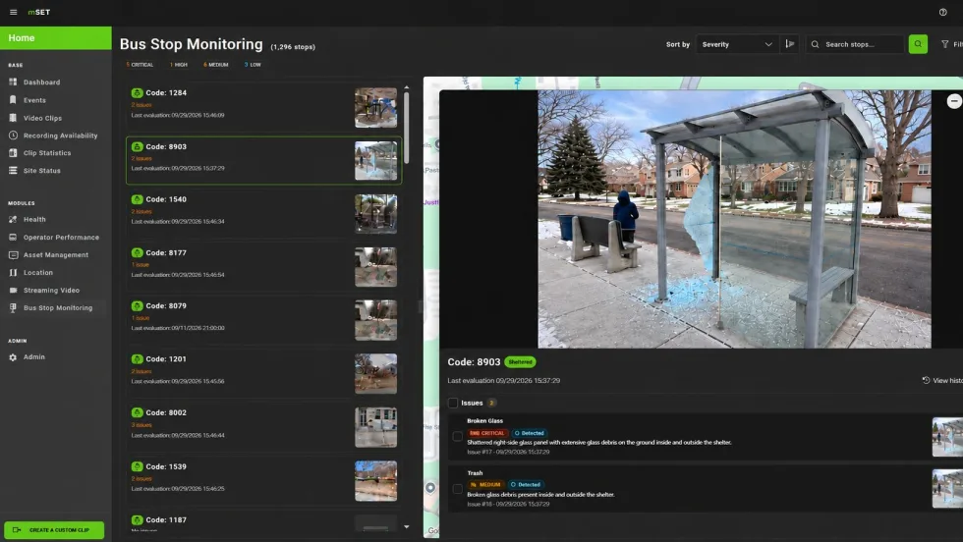This screenshot has height=542, width=963.
Task: Filter by High severity tag
Action: pos(179,65)
